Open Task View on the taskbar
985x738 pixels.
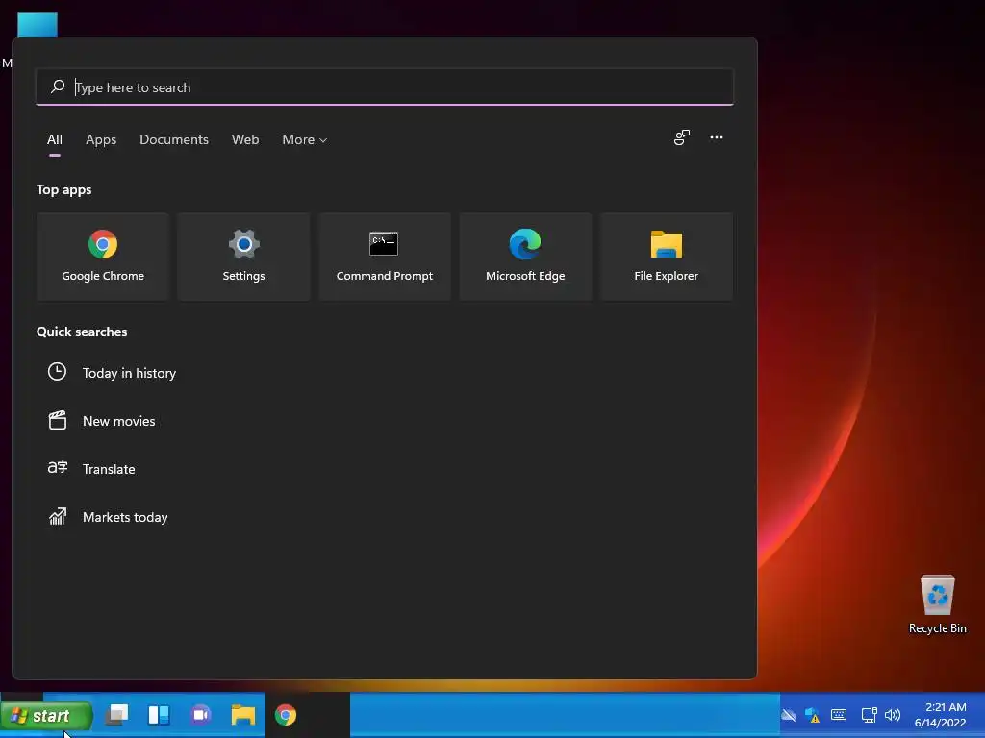(116, 715)
